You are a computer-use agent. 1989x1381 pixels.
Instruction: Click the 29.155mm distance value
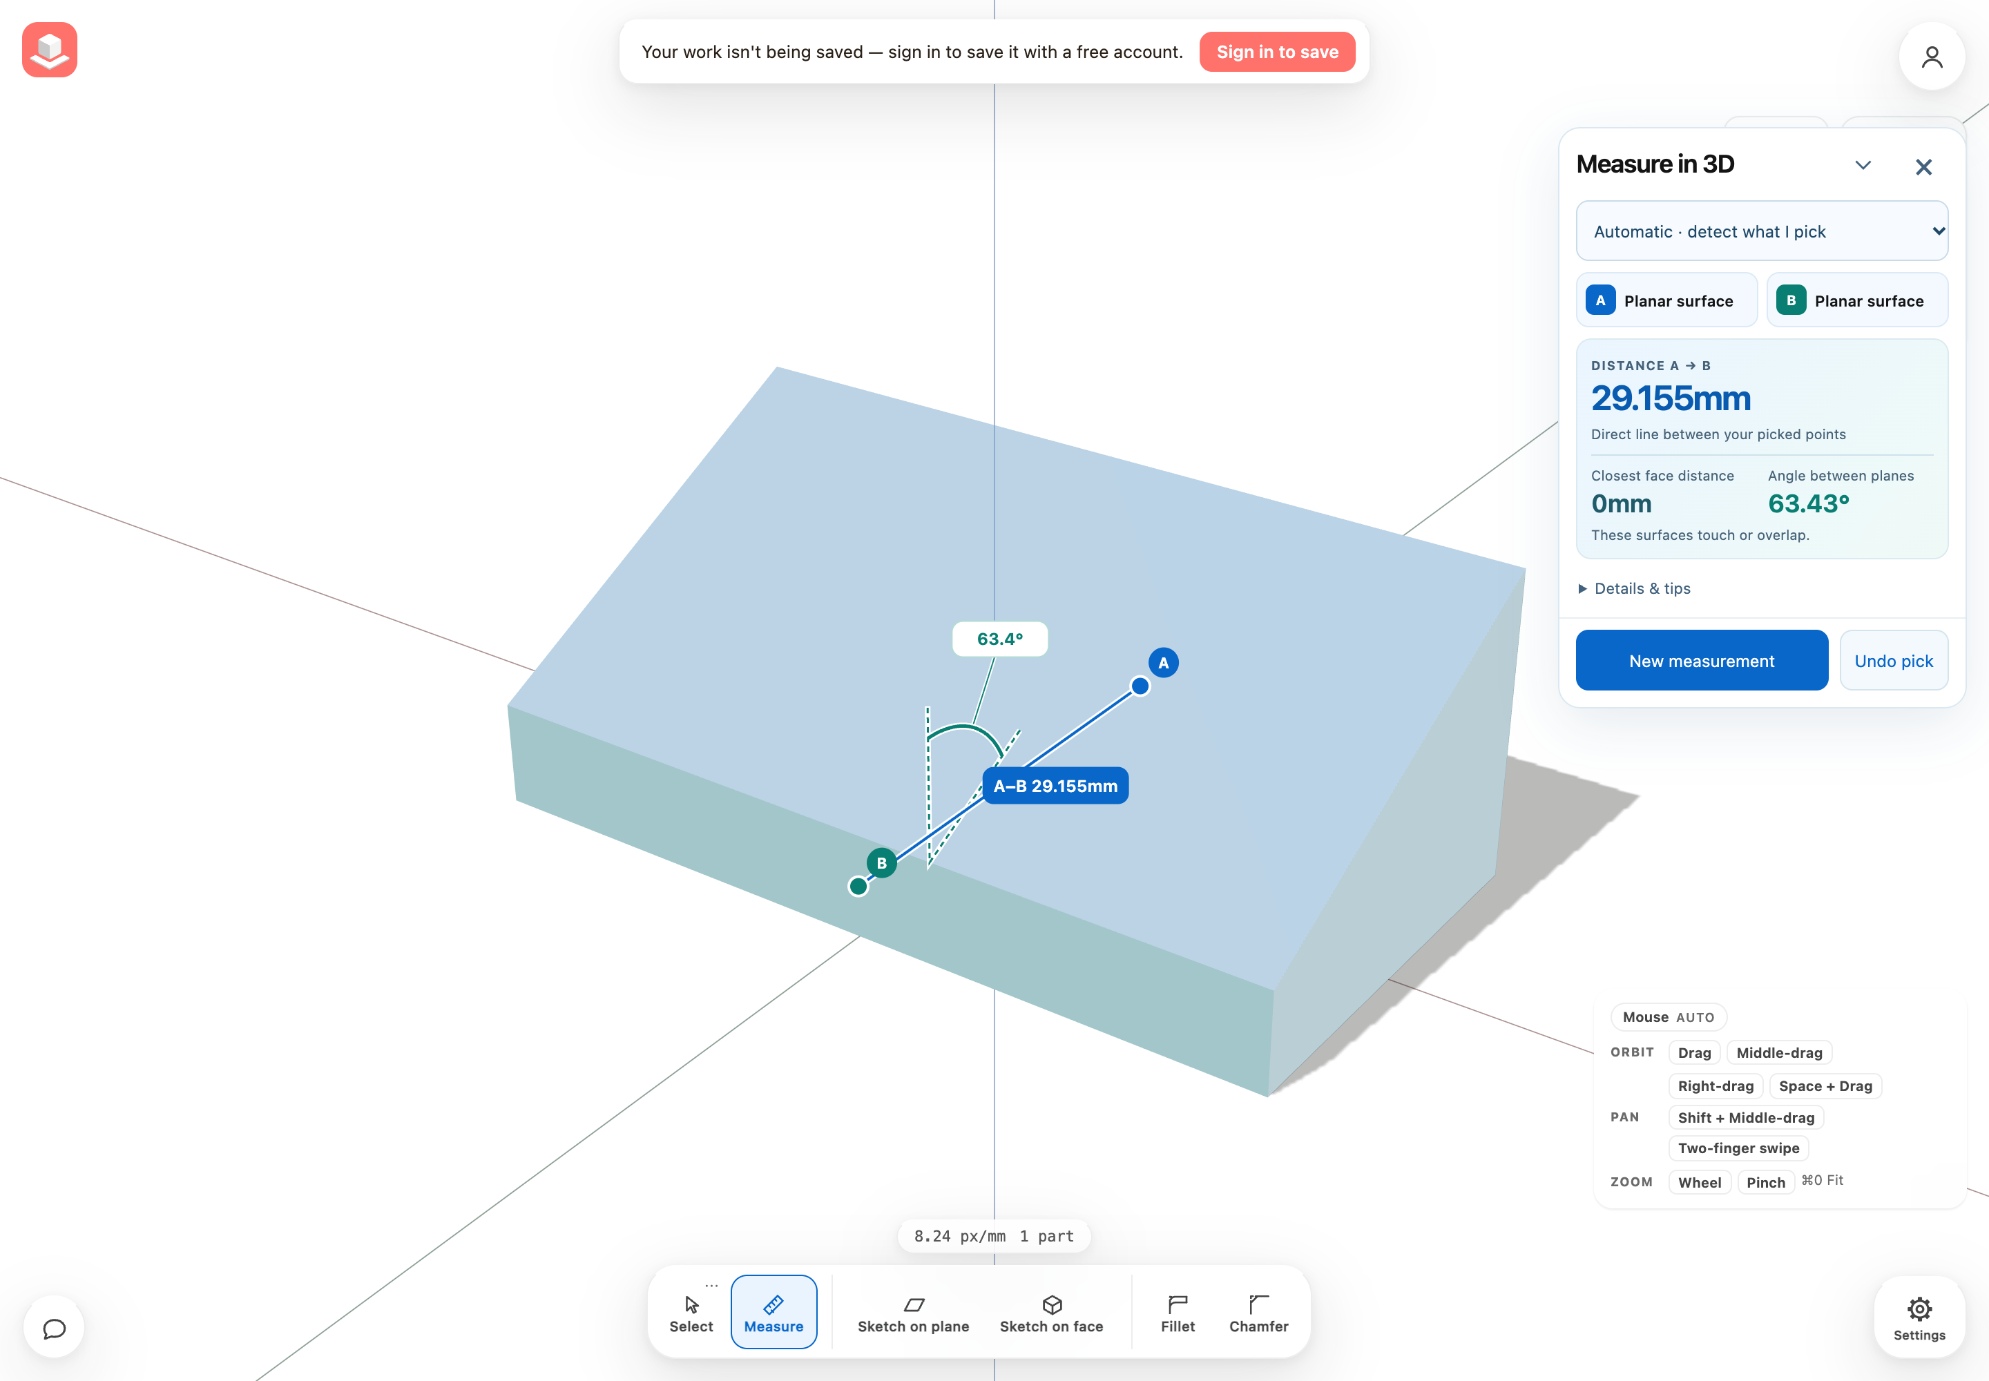1670,398
